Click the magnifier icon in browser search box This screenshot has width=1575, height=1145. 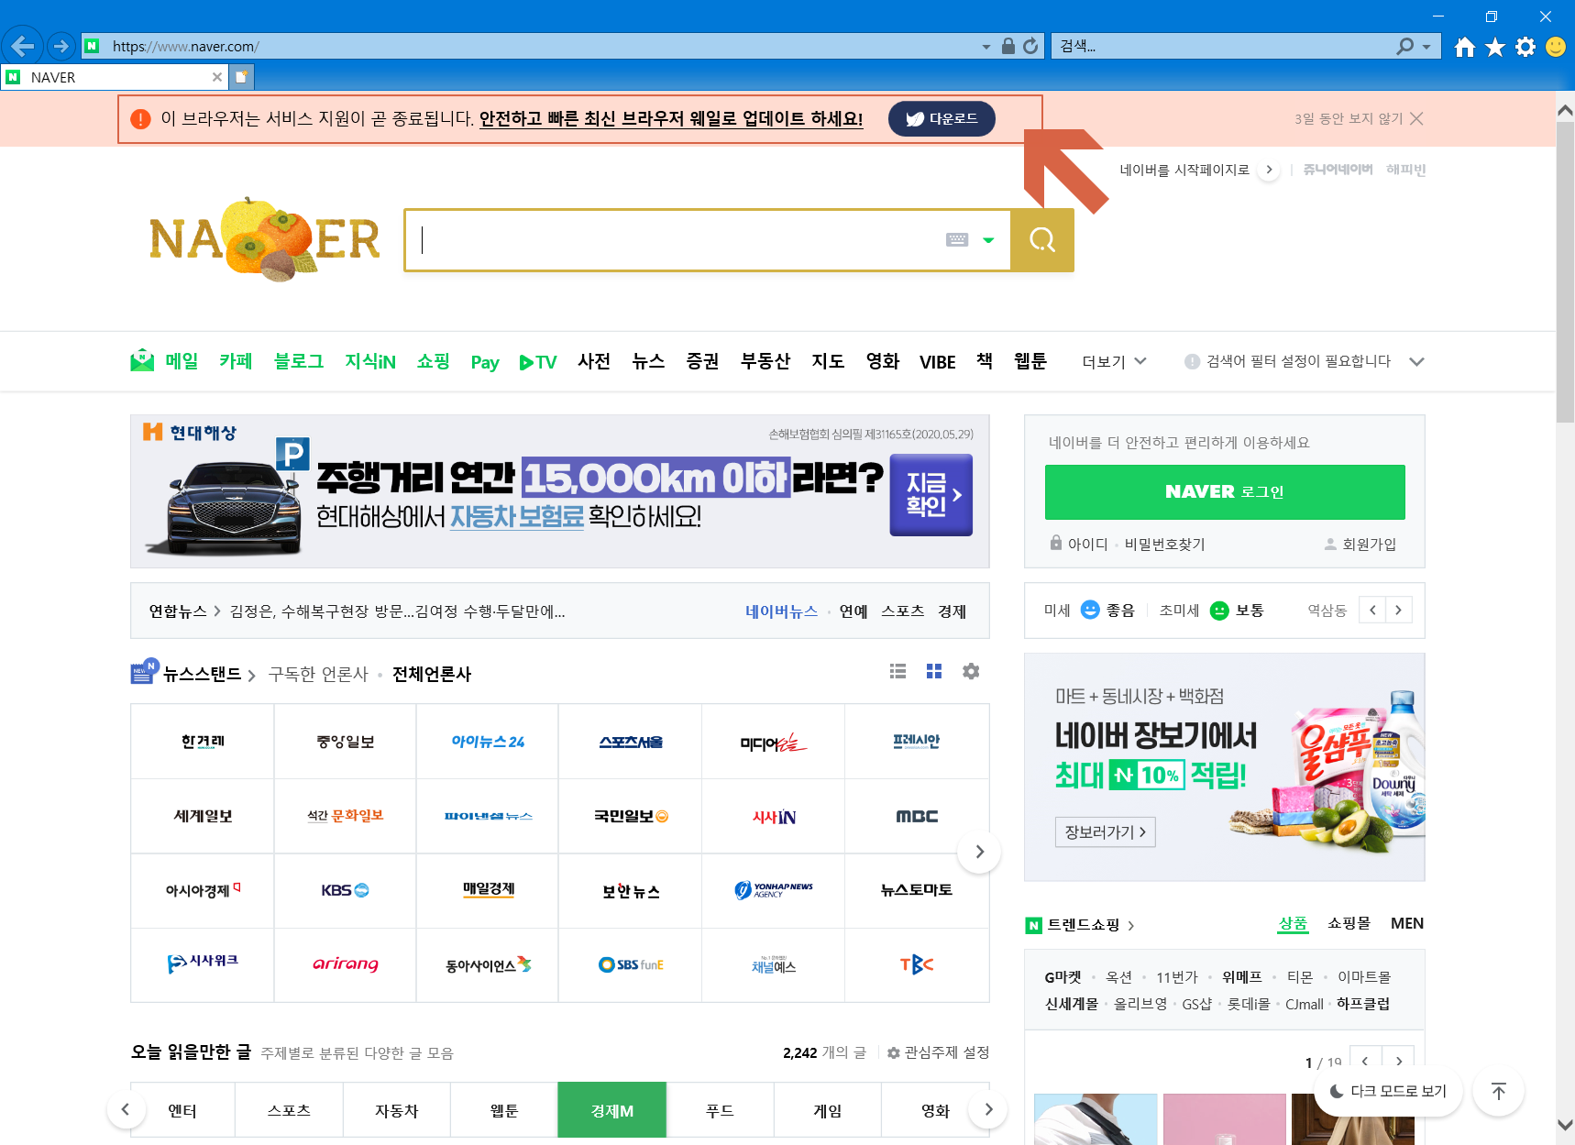pos(1405,46)
